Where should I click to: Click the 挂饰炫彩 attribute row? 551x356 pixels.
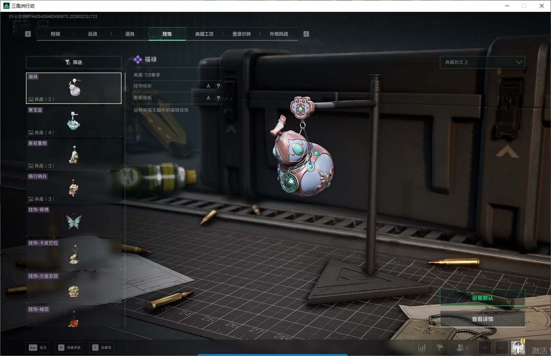(x=178, y=86)
